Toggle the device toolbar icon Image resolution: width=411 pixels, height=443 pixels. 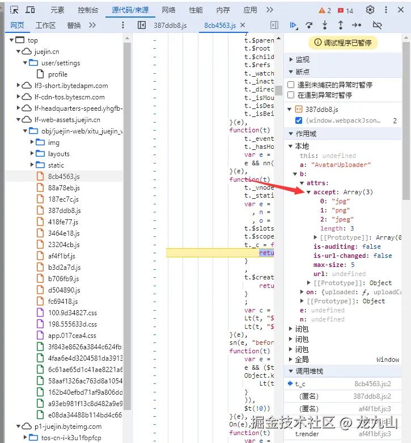click(30, 10)
